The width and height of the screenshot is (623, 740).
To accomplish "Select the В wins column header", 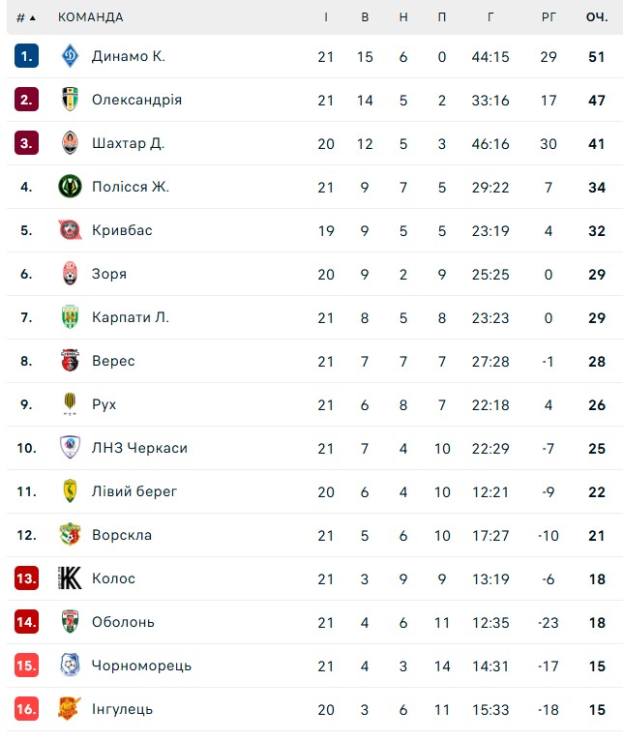I will pos(365,17).
